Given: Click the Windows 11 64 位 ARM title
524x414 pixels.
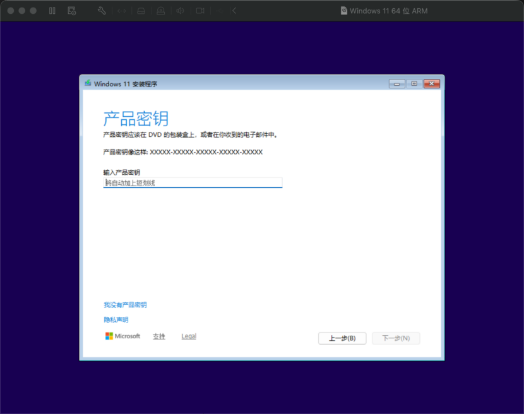Looking at the screenshot, I should pyautogui.click(x=389, y=11).
